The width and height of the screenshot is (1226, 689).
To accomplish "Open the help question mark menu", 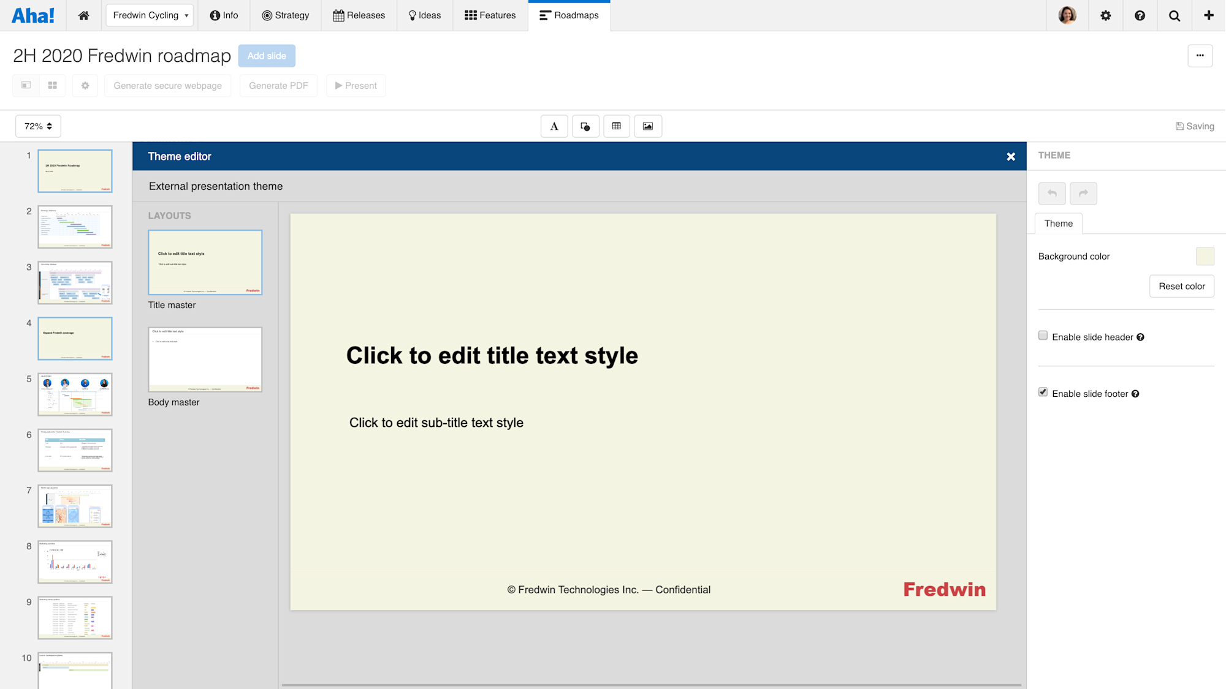I will coord(1140,15).
